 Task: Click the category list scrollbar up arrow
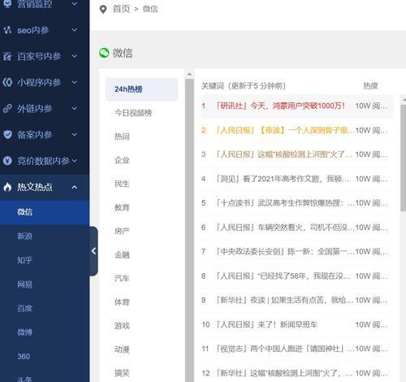pos(189,74)
